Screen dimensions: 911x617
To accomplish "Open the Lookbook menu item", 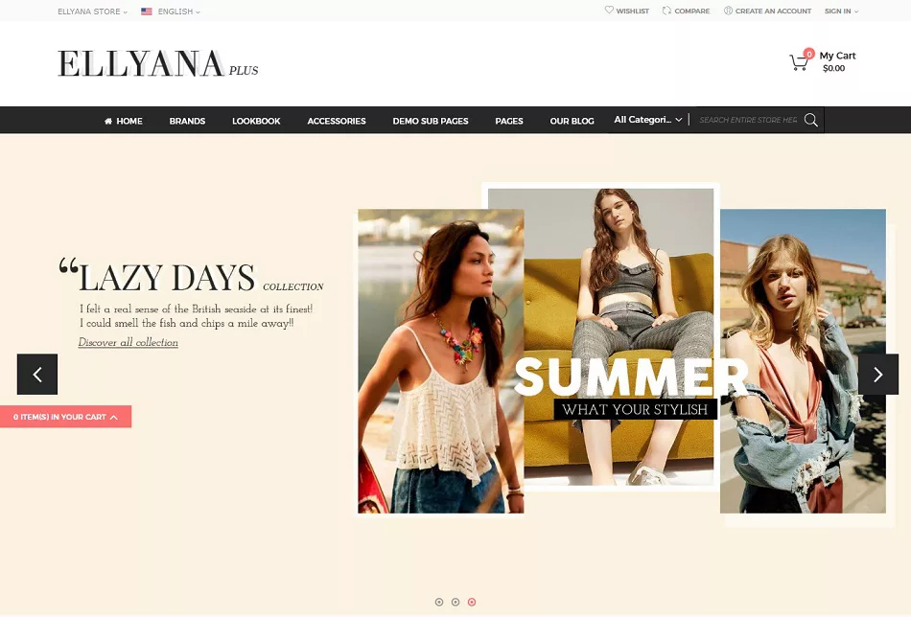I will pyautogui.click(x=256, y=121).
